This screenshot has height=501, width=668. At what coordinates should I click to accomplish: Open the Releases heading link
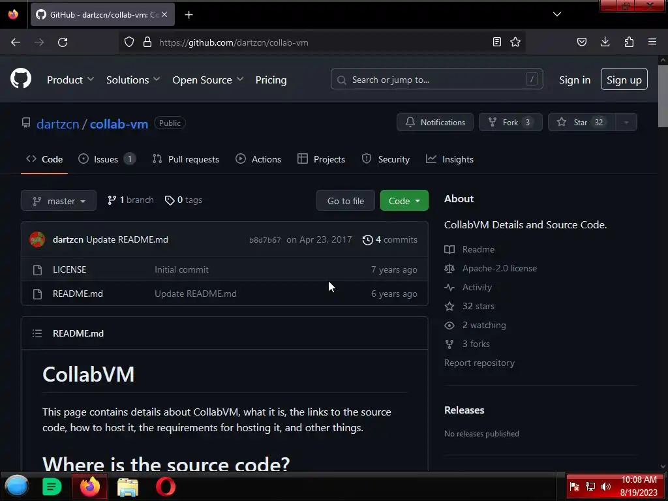(464, 410)
